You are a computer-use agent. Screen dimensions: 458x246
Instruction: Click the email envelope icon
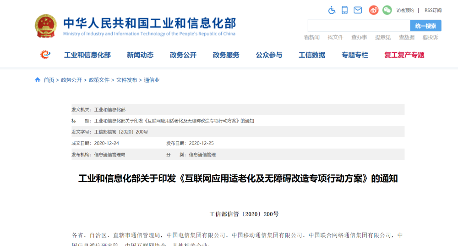tap(358, 10)
